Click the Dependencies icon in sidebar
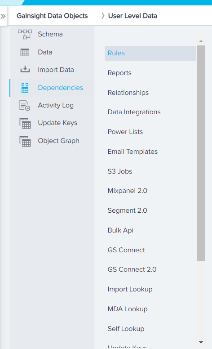Image resolution: width=212 pixels, height=349 pixels. pos(25,88)
